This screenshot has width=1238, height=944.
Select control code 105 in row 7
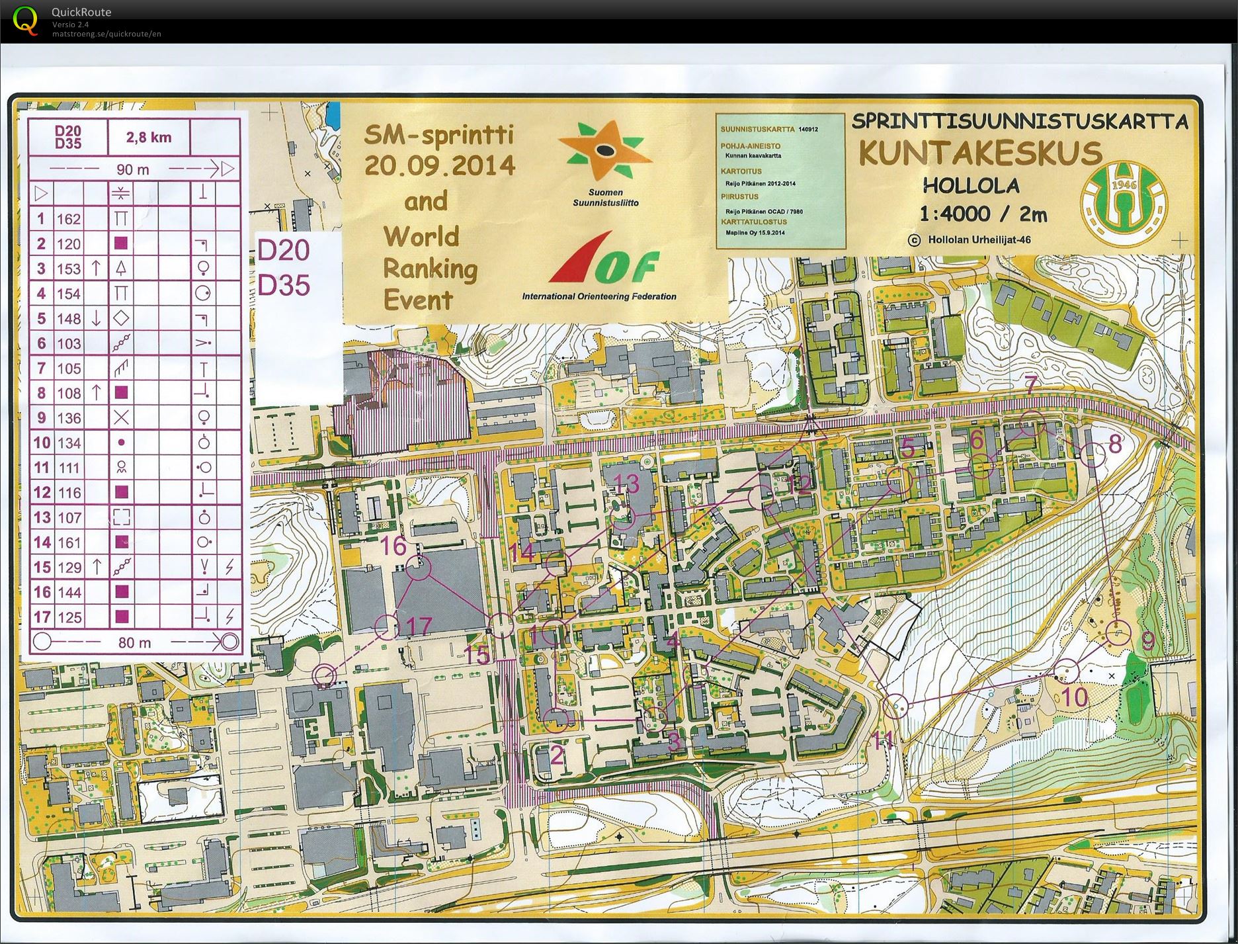click(x=68, y=368)
